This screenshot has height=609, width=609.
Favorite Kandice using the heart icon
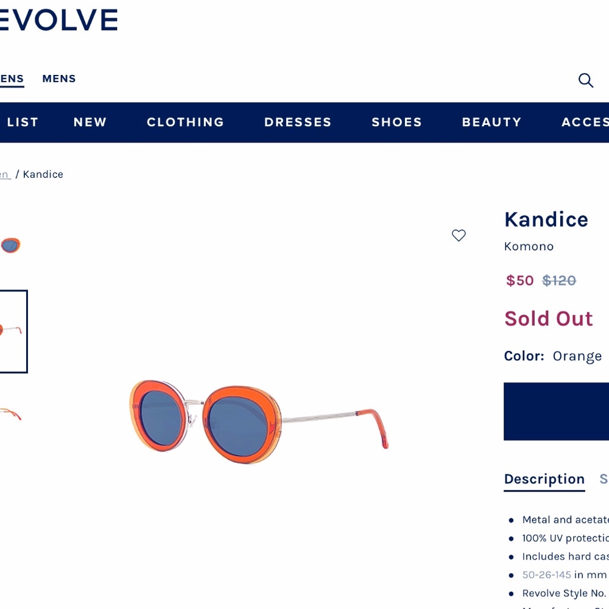(x=459, y=236)
